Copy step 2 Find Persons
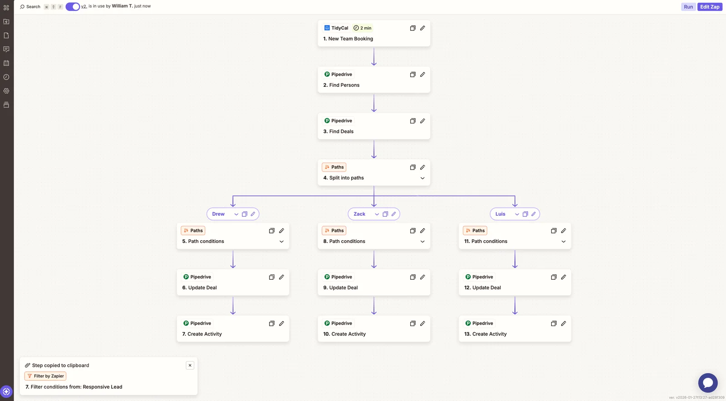 click(413, 74)
